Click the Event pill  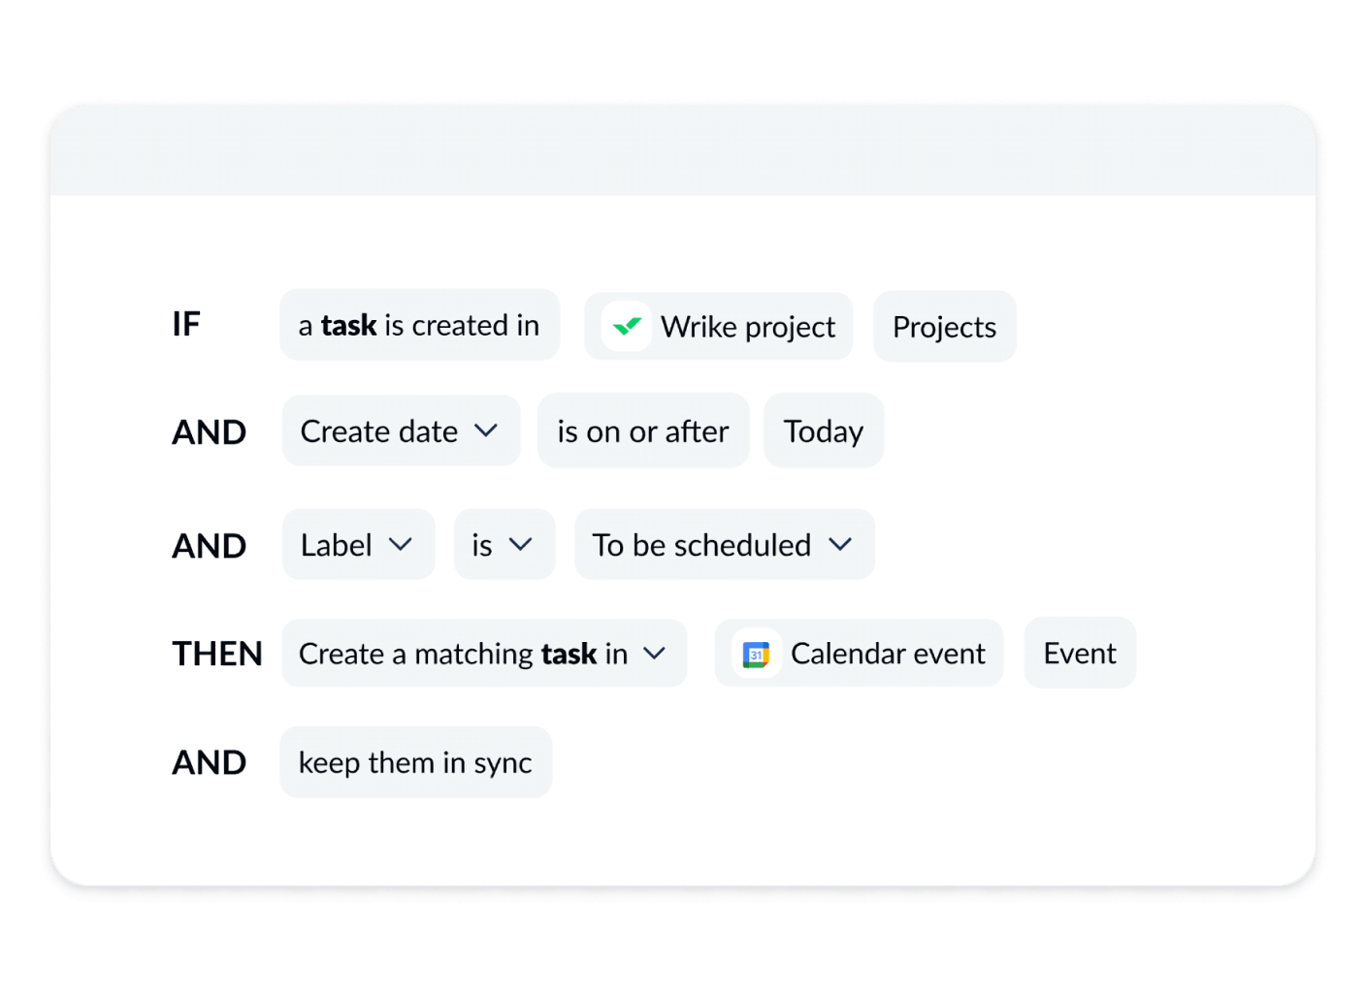point(1079,654)
